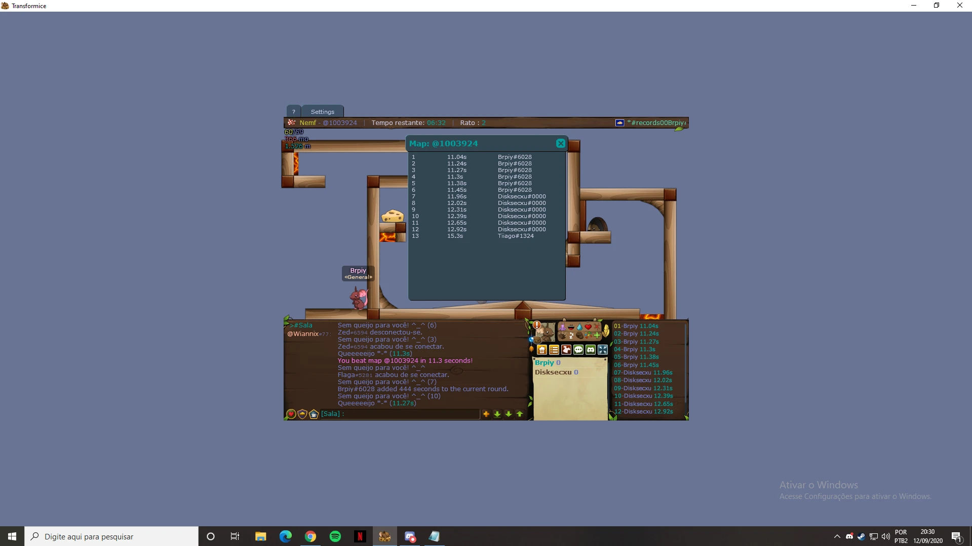The image size is (972, 546).
Task: Use the angry emote icon
Action: (597, 327)
